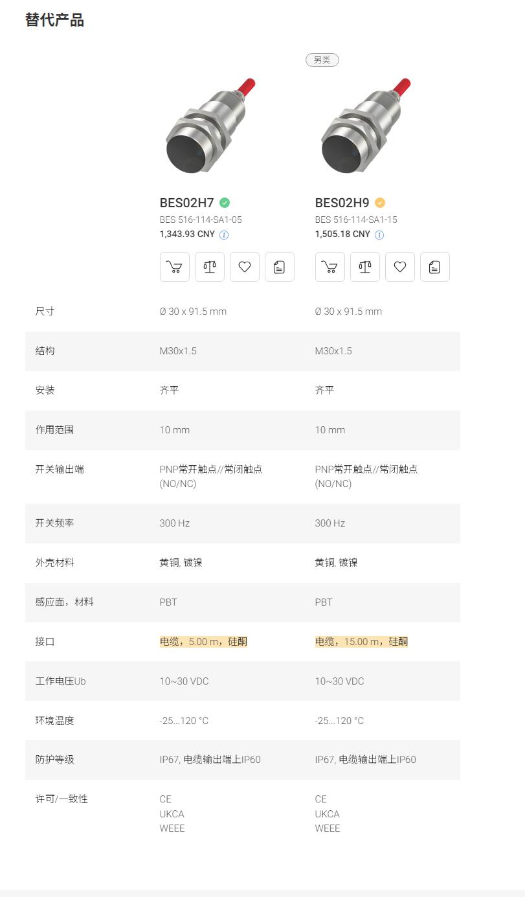Click the 另类 tag above BES02H9
Viewport: 525px width, 897px height.
[x=322, y=60]
